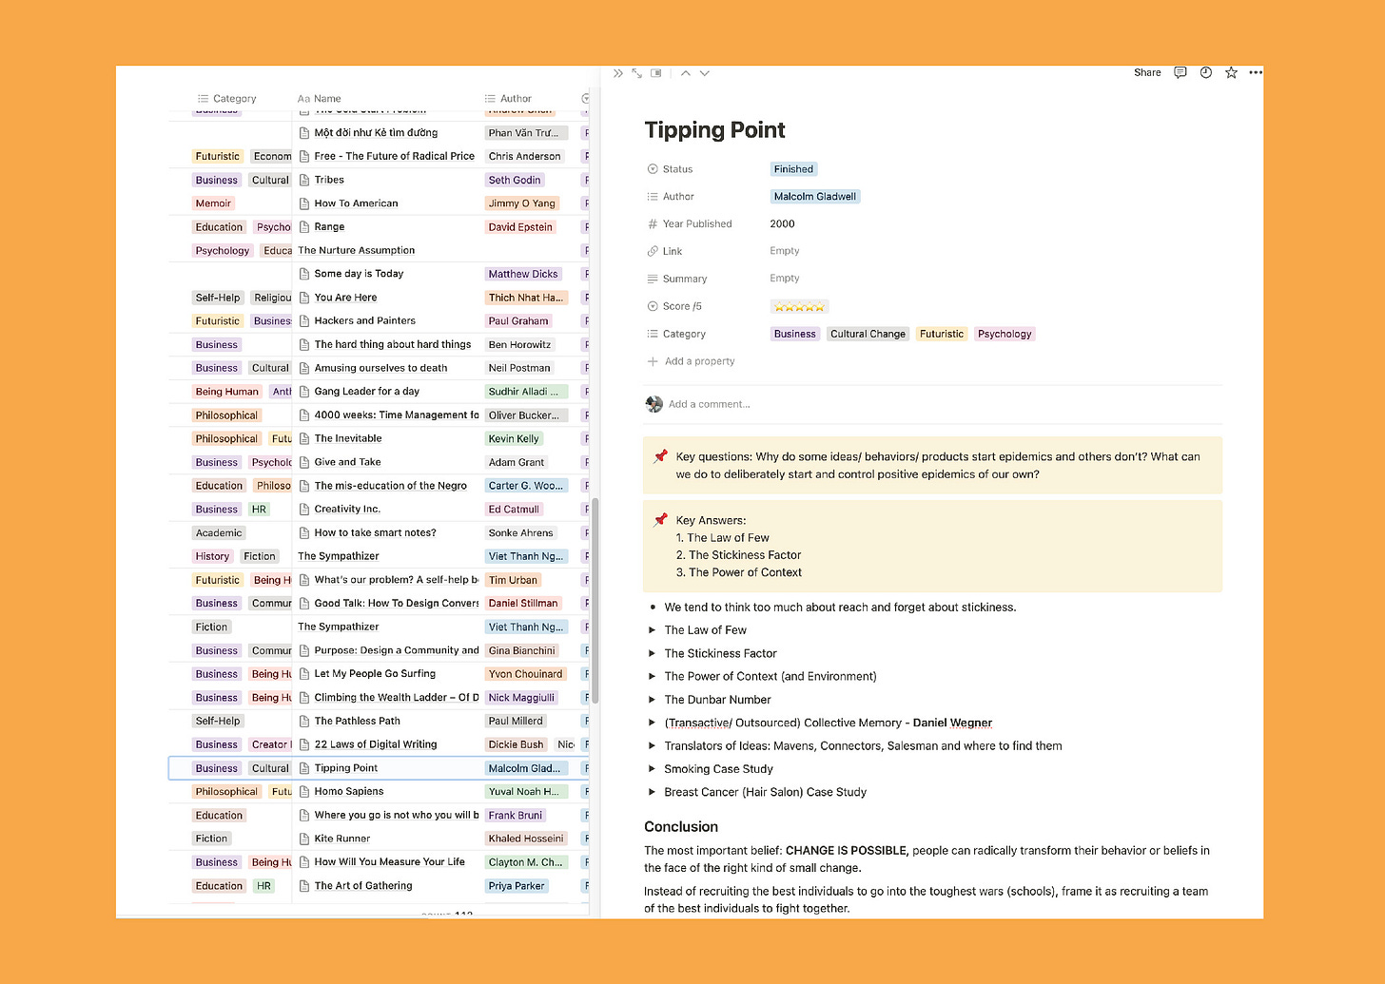Click the Cultural Change category tag in page
The width and height of the screenshot is (1385, 984).
(868, 334)
